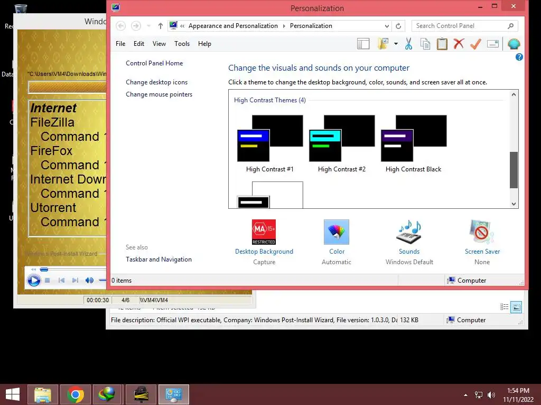541x405 pixels.
Task: Click the red X Delete toolbar icon
Action: (459, 44)
